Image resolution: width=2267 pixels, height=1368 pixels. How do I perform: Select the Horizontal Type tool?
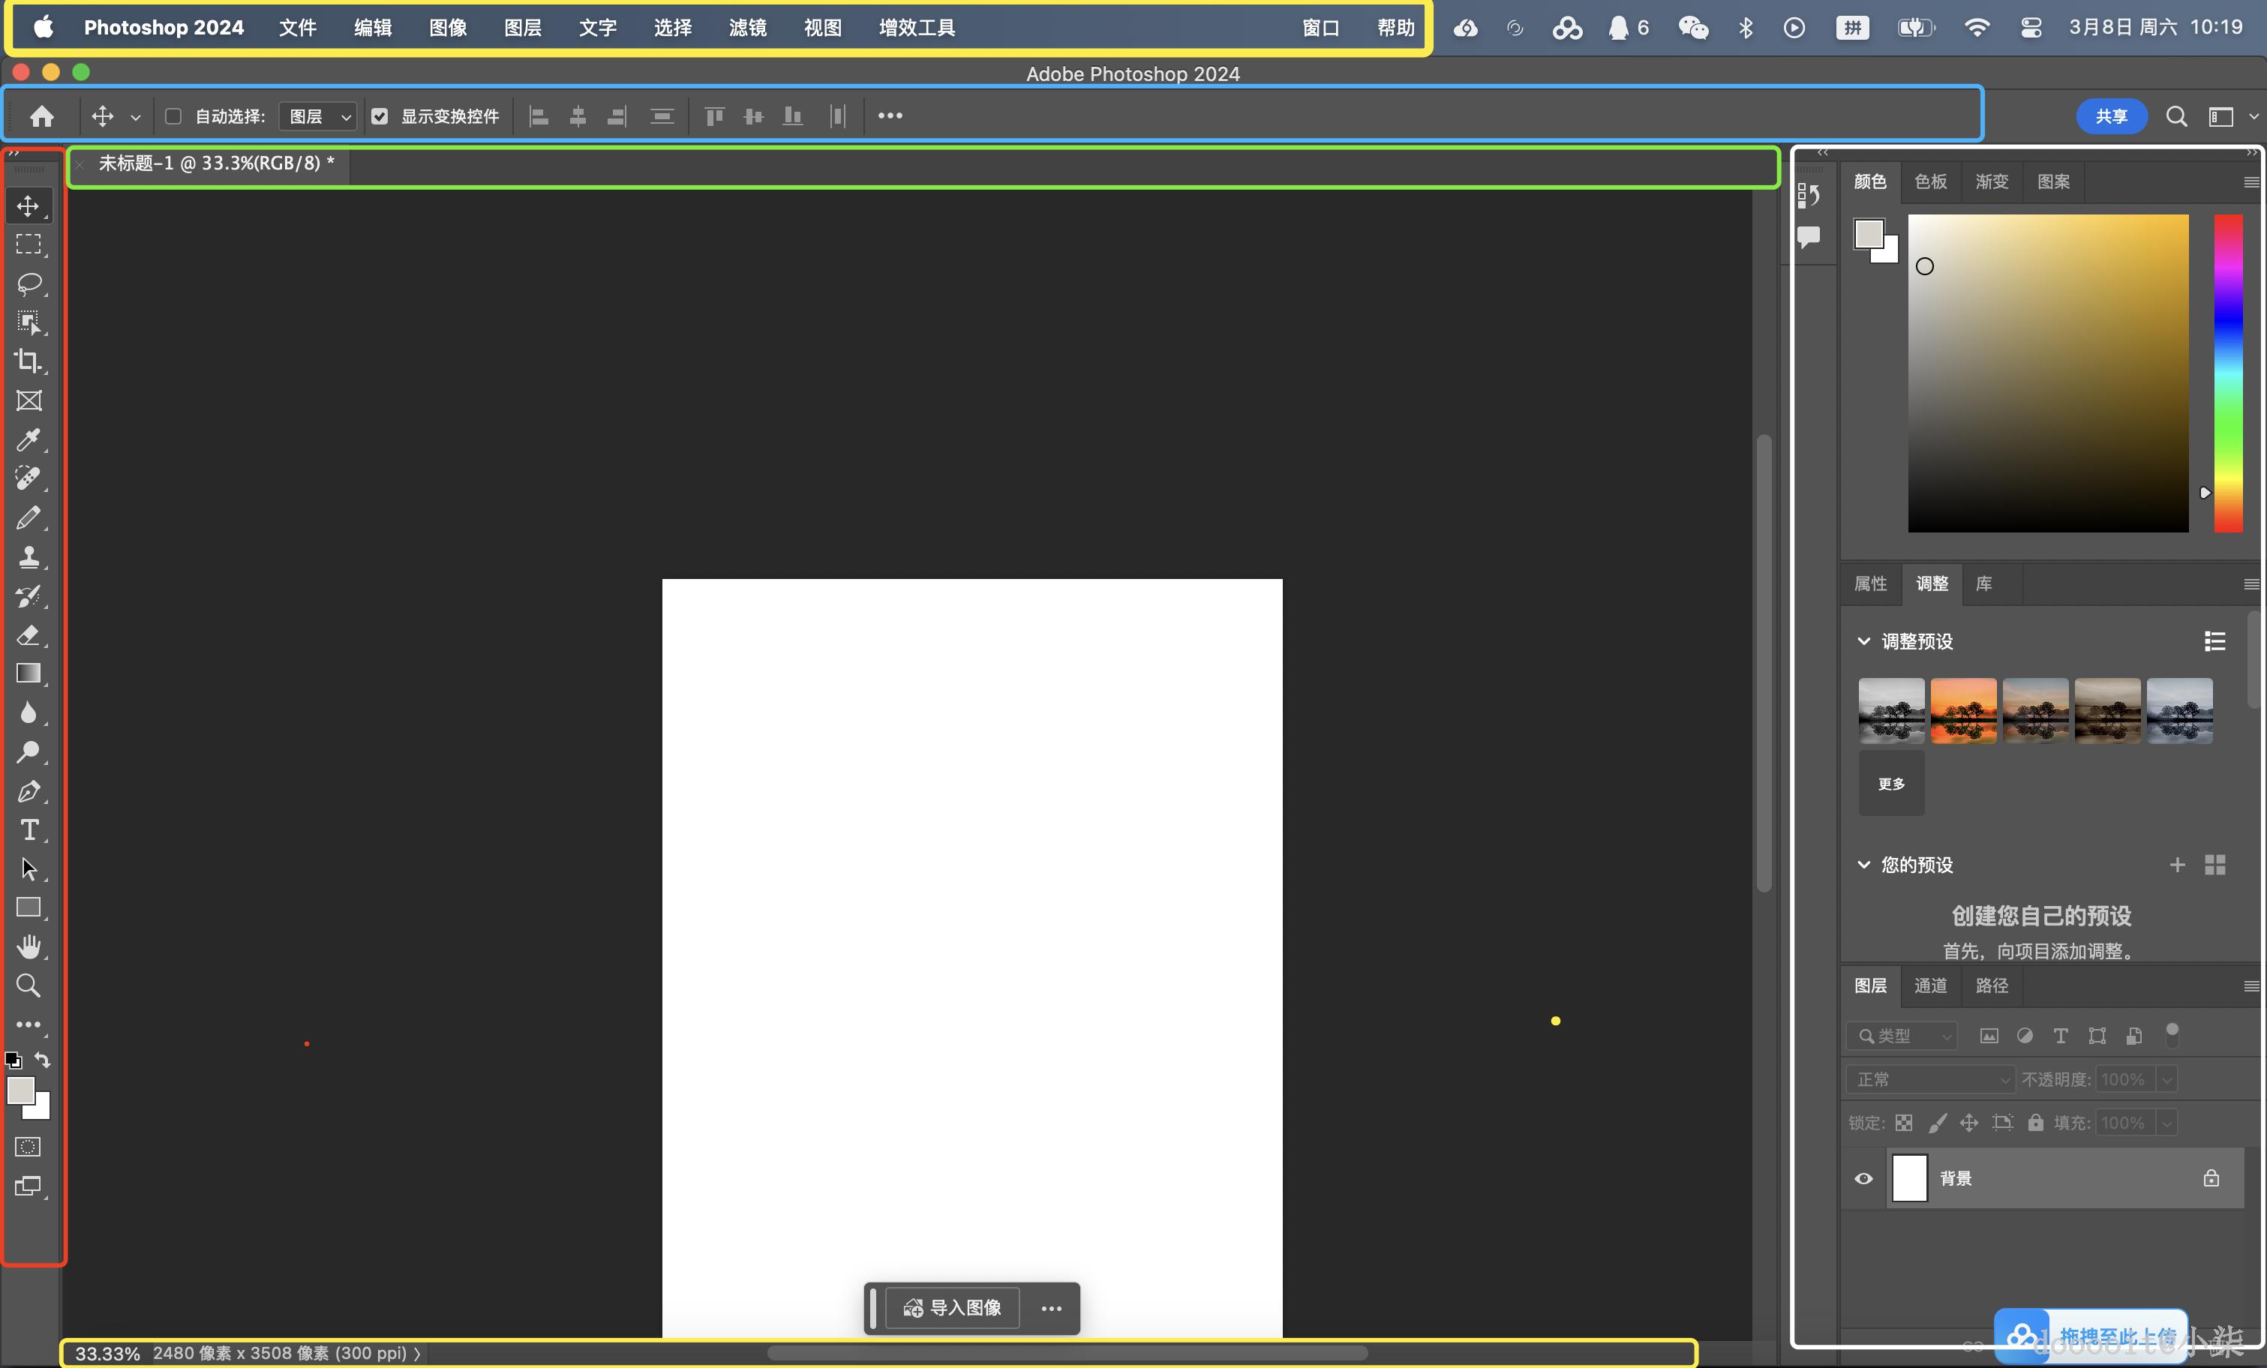[29, 829]
